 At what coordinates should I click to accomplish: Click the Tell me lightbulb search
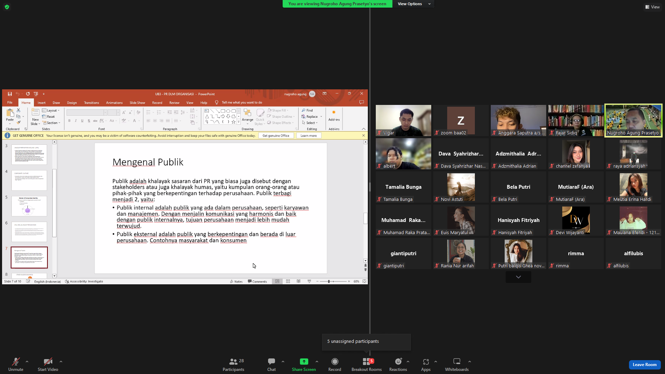tap(217, 103)
